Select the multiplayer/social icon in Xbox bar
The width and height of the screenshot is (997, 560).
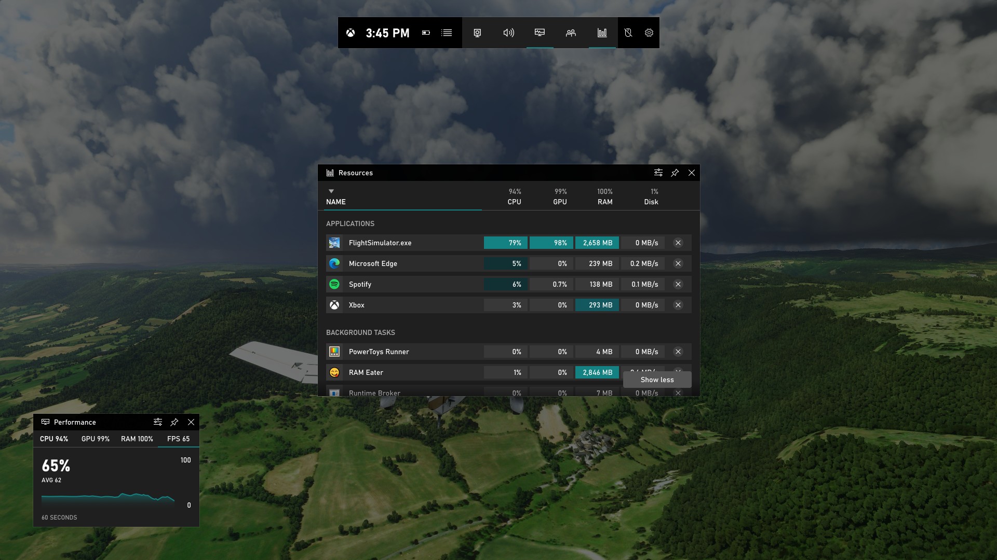pyautogui.click(x=571, y=32)
